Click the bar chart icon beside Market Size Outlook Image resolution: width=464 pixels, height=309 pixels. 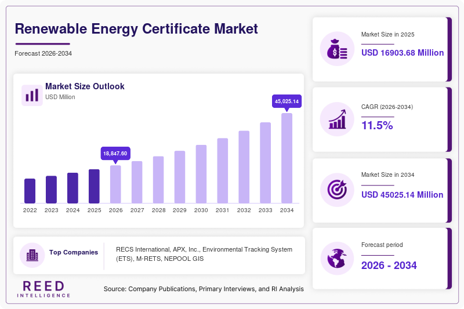(x=32, y=95)
